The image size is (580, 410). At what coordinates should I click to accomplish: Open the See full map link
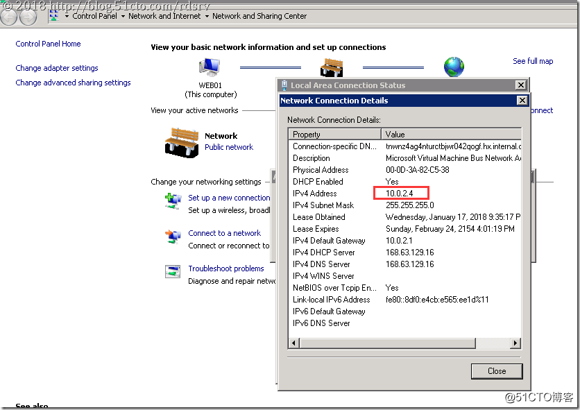[533, 61]
